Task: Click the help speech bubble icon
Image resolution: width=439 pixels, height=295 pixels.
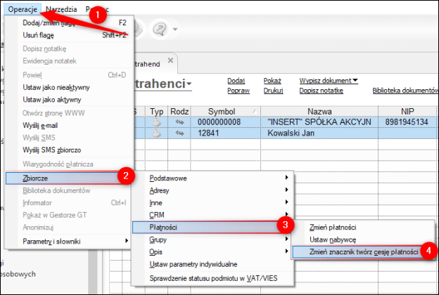Action: [160, 29]
